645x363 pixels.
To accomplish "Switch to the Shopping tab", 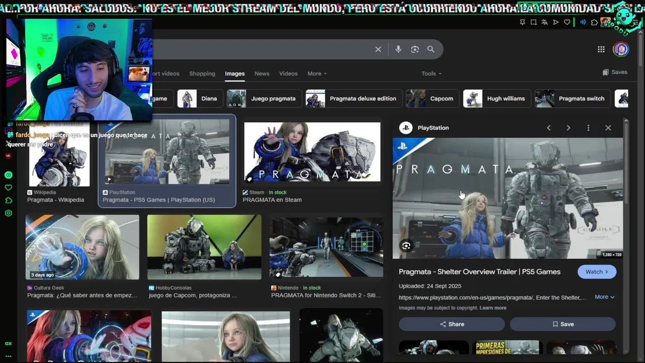I will click(x=202, y=74).
